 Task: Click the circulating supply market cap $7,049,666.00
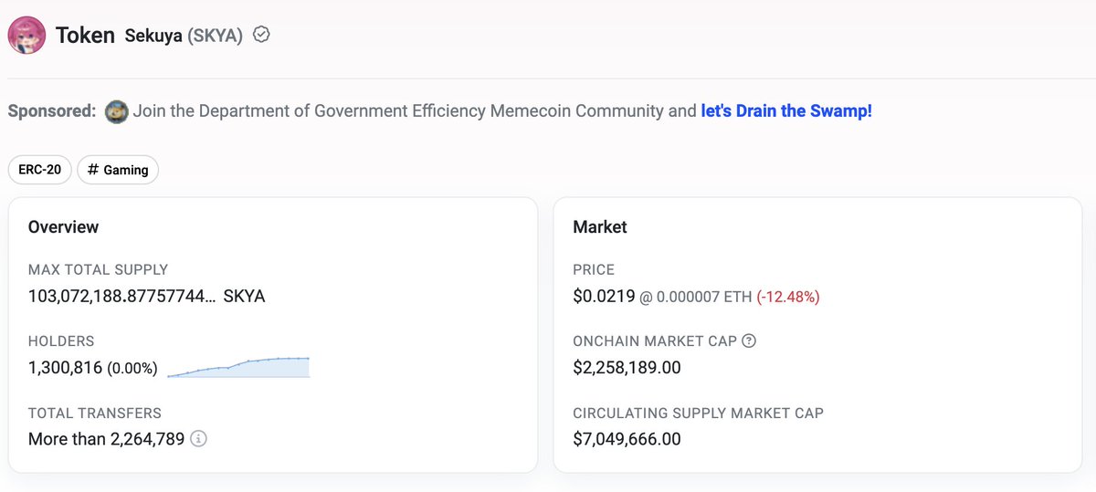coord(627,439)
